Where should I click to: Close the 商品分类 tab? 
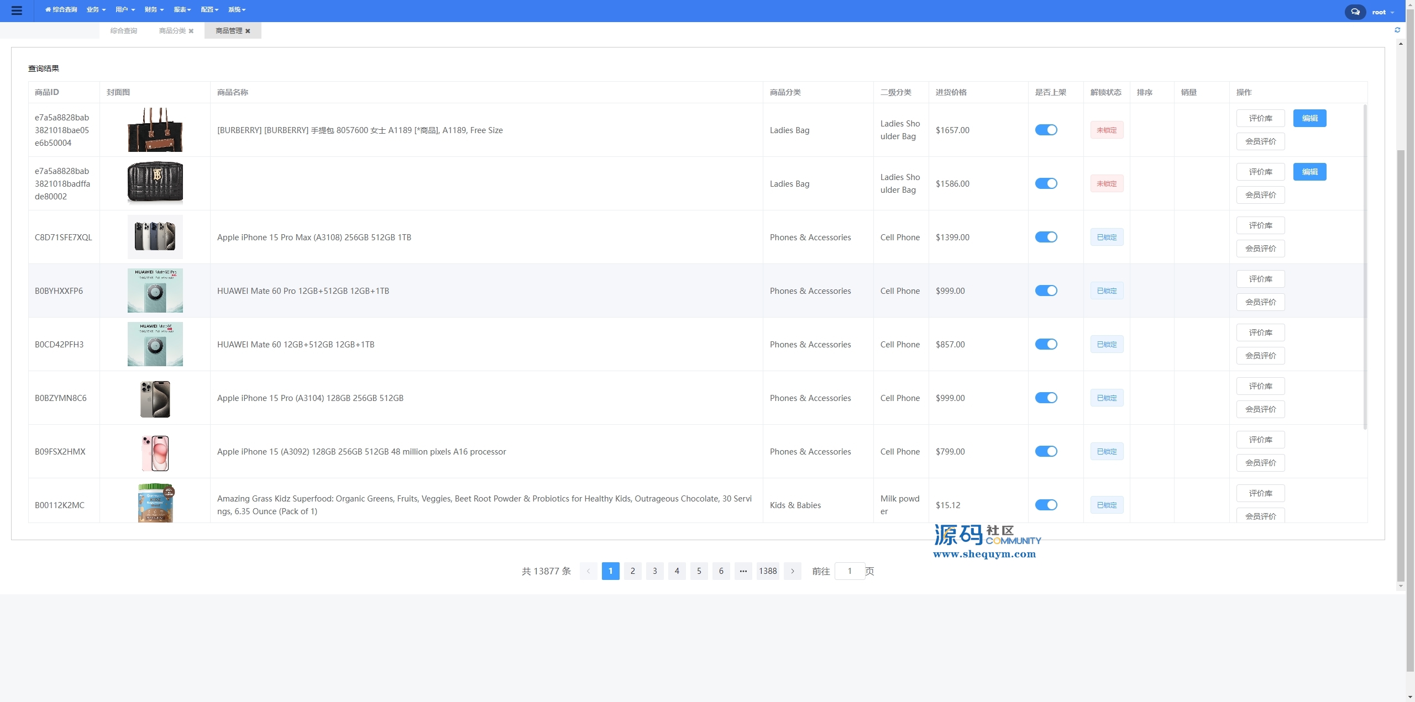191,31
